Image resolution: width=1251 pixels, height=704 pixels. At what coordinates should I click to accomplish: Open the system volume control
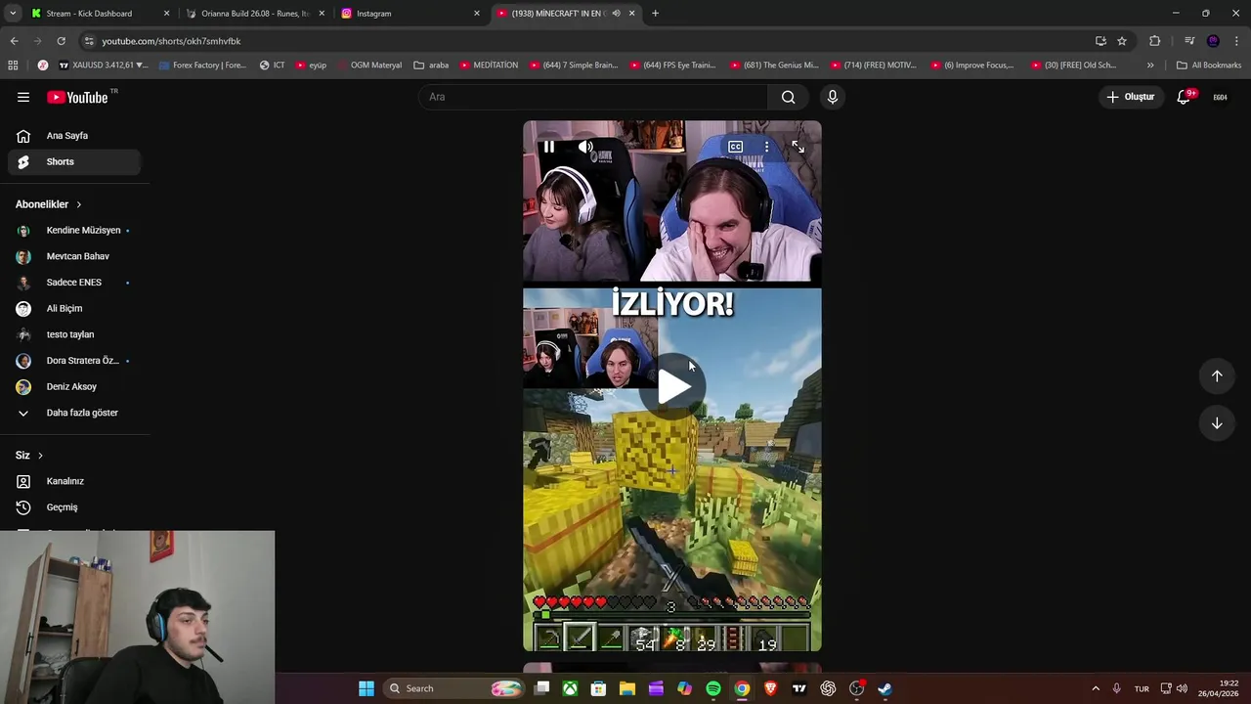[x=1182, y=688]
